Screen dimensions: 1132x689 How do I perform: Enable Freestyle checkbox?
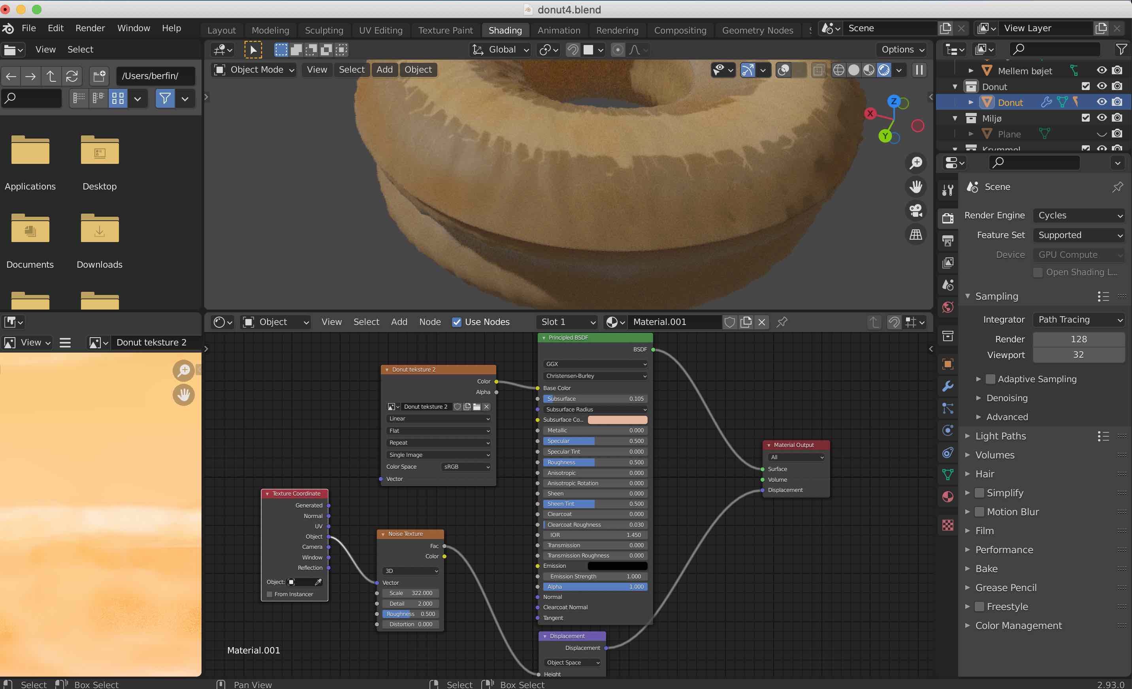979,606
